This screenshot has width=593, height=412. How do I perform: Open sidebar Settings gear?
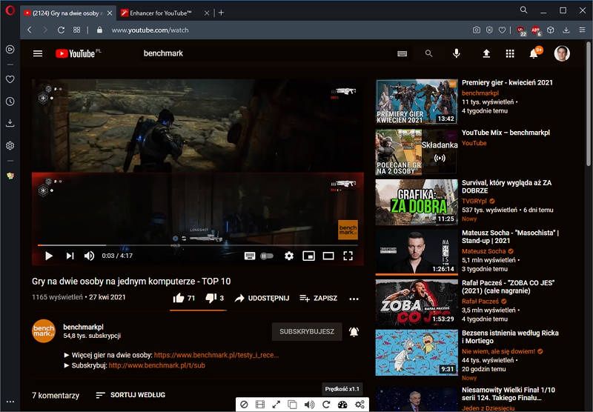(10, 145)
